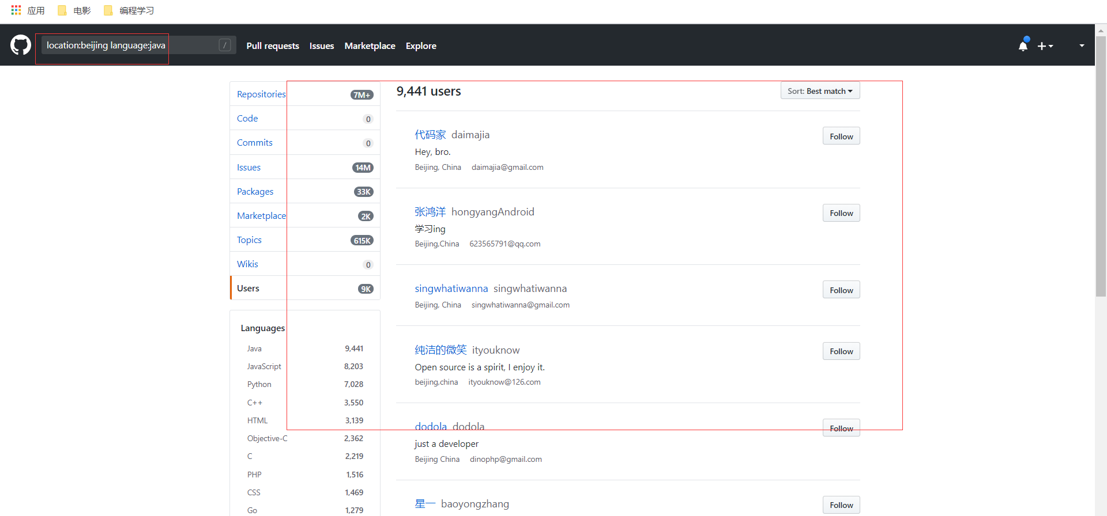Filter users by the C language row with 2,219
The image size is (1107, 516).
[305, 457]
